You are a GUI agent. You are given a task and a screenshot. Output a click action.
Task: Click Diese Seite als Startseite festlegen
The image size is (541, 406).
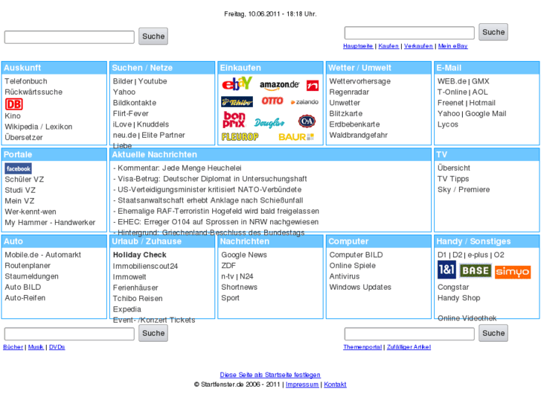[270, 375]
